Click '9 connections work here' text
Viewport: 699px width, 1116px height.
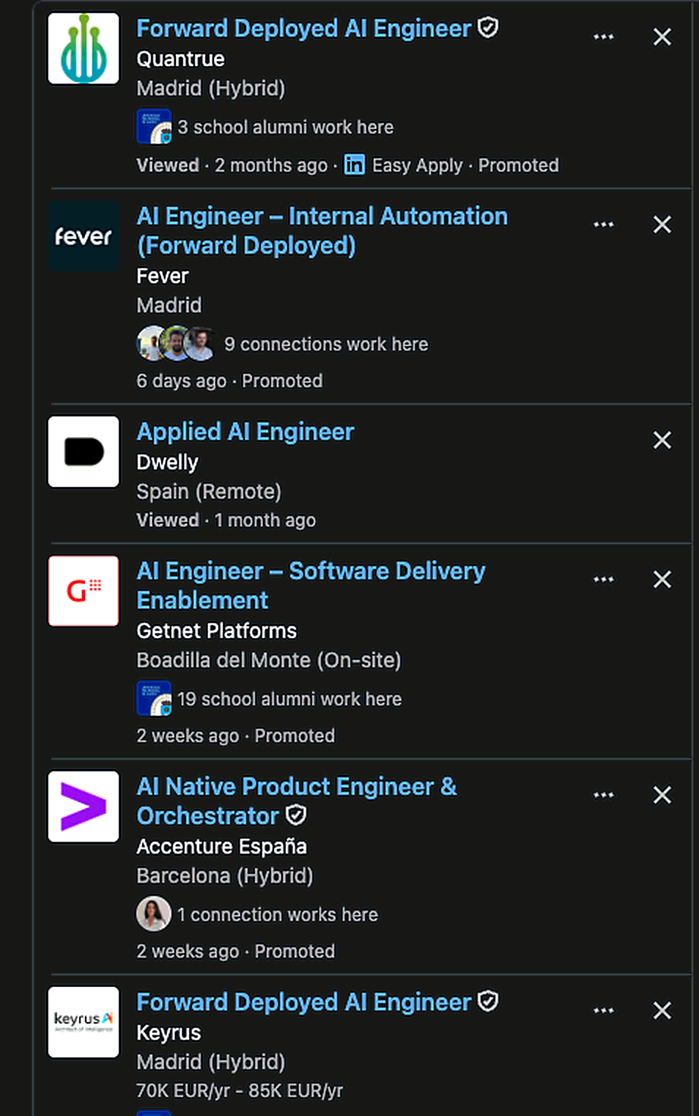(326, 344)
